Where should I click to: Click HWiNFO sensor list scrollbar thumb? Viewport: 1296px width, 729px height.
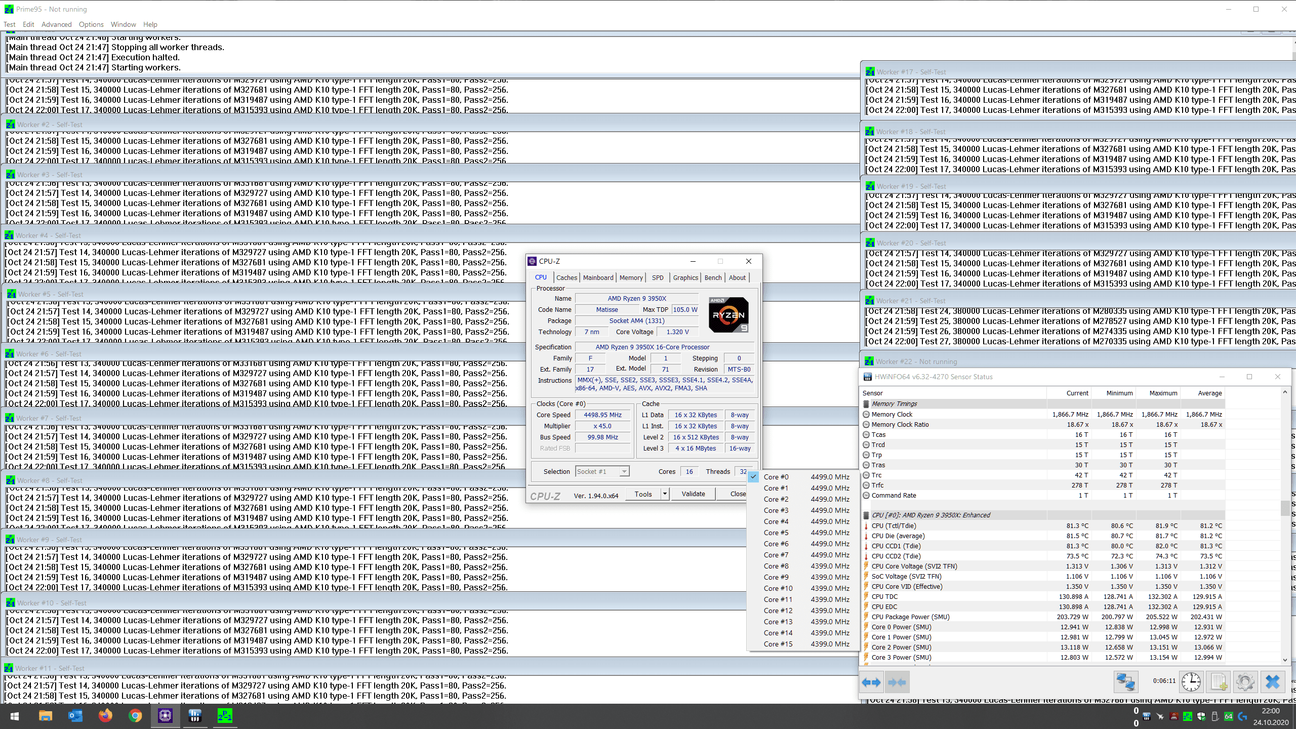[x=1285, y=508]
